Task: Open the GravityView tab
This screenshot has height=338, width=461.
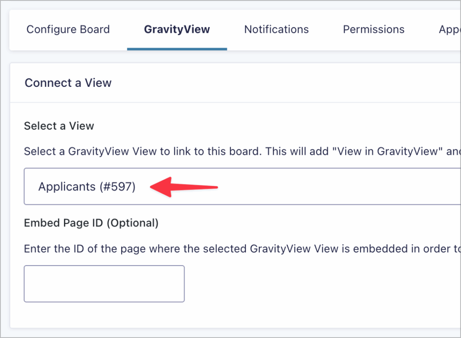Action: 176,29
